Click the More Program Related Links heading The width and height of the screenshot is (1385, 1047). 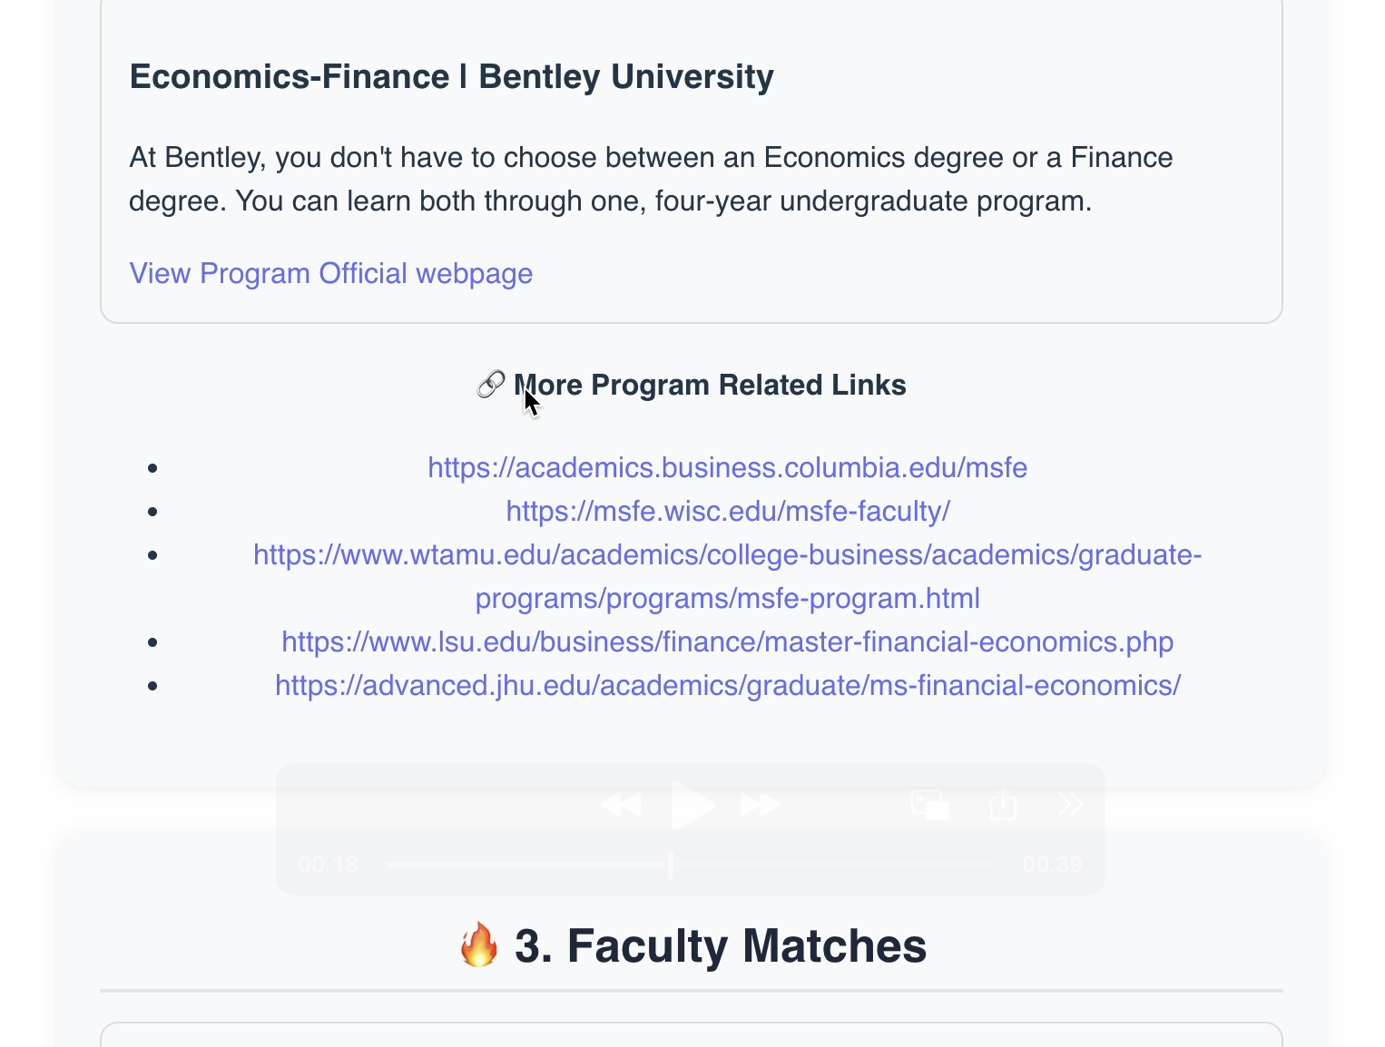pyautogui.click(x=710, y=385)
